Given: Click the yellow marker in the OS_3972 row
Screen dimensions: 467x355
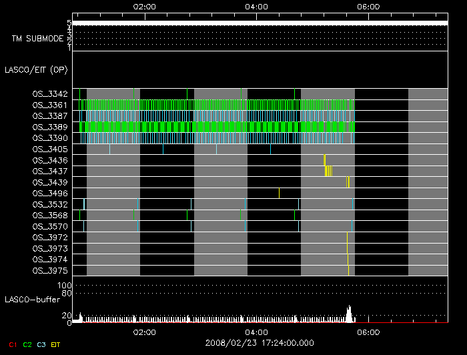Looking at the screenshot, I should tap(348, 238).
